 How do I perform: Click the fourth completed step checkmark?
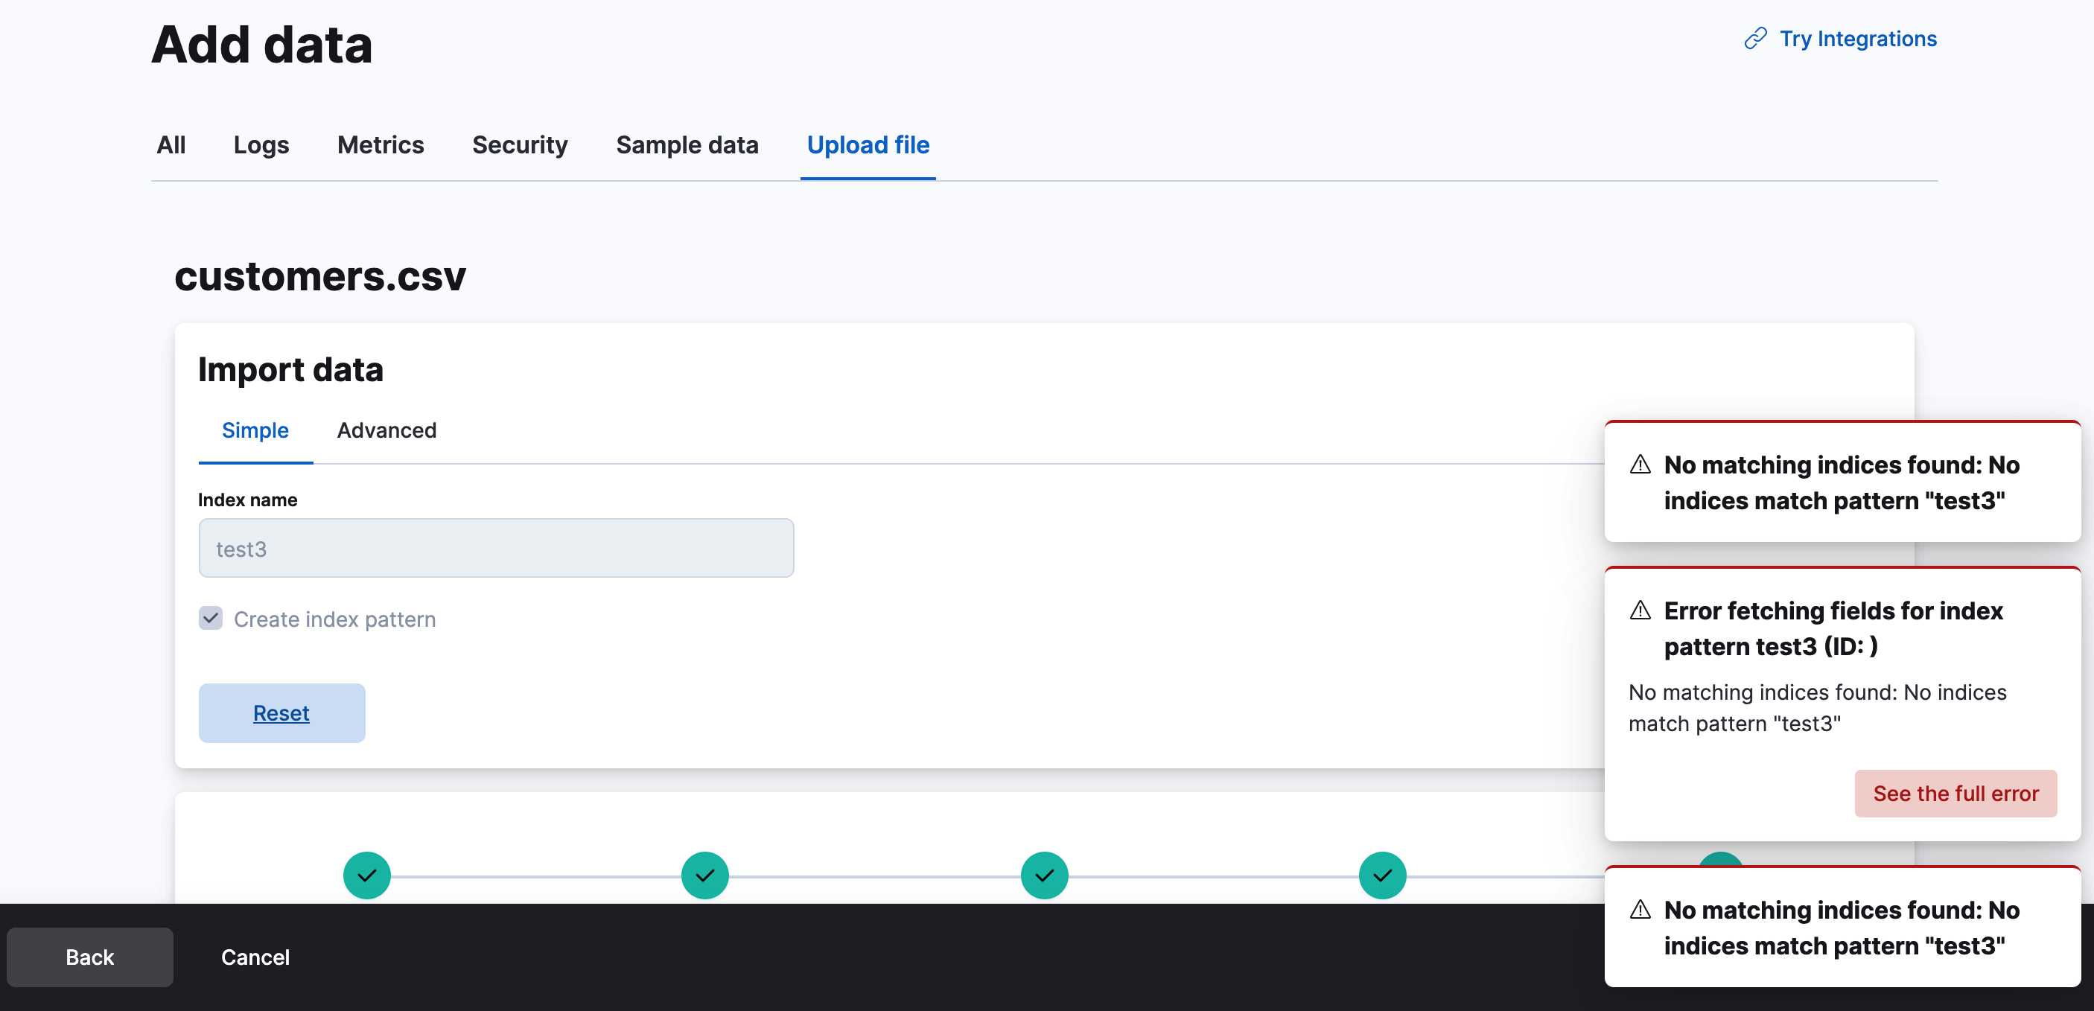coord(1382,876)
